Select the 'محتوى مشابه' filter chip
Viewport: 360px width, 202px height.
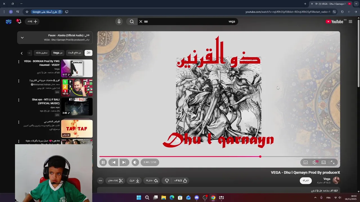(42, 53)
